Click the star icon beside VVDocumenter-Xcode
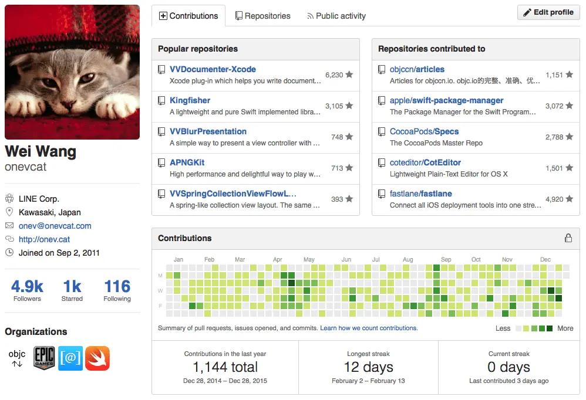The image size is (586, 400). (349, 74)
